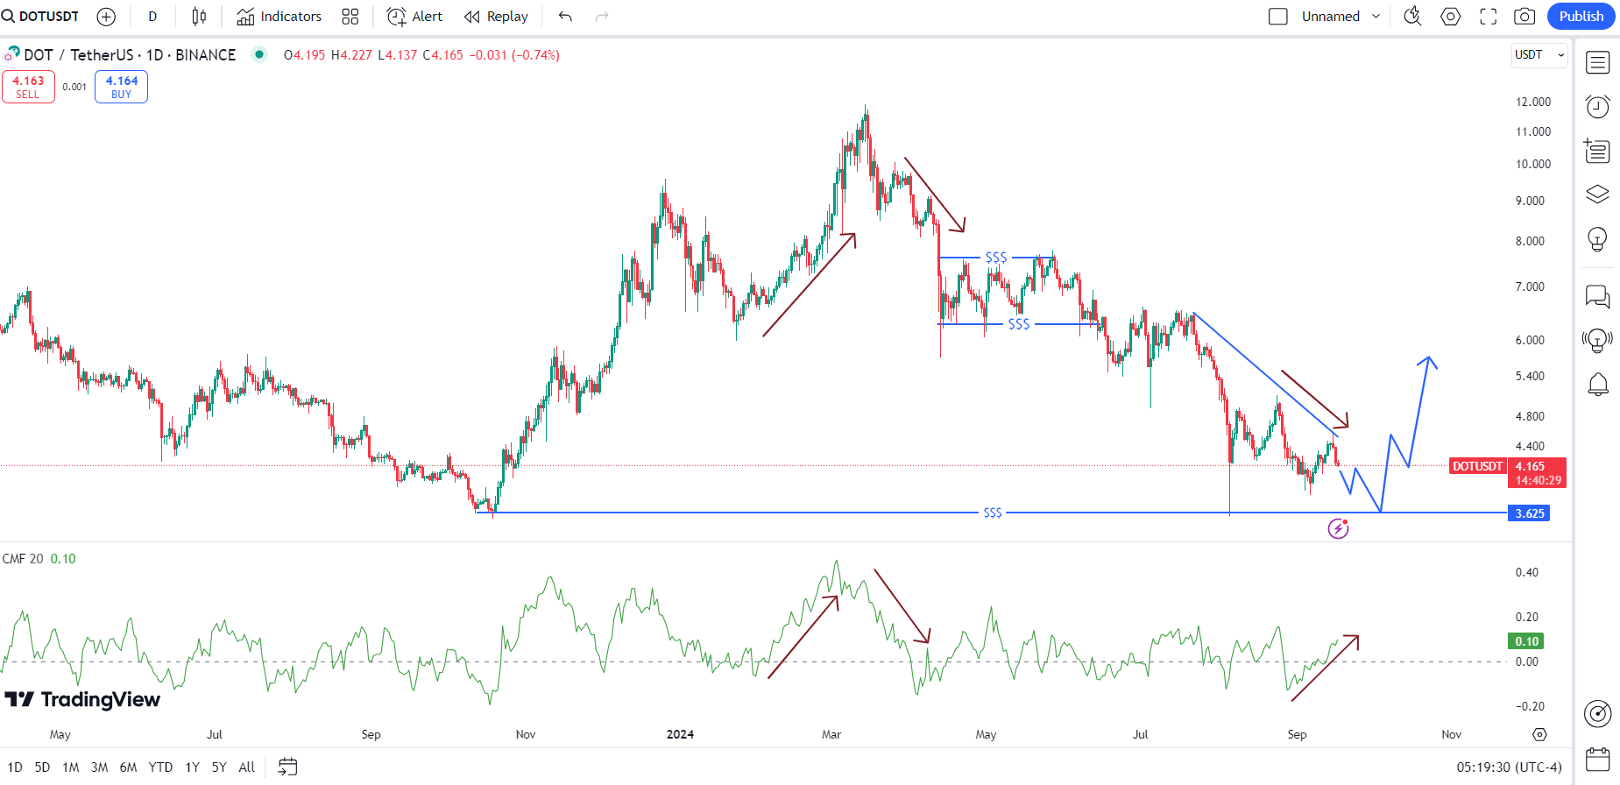Open the object tree layers icon

tap(1597, 194)
